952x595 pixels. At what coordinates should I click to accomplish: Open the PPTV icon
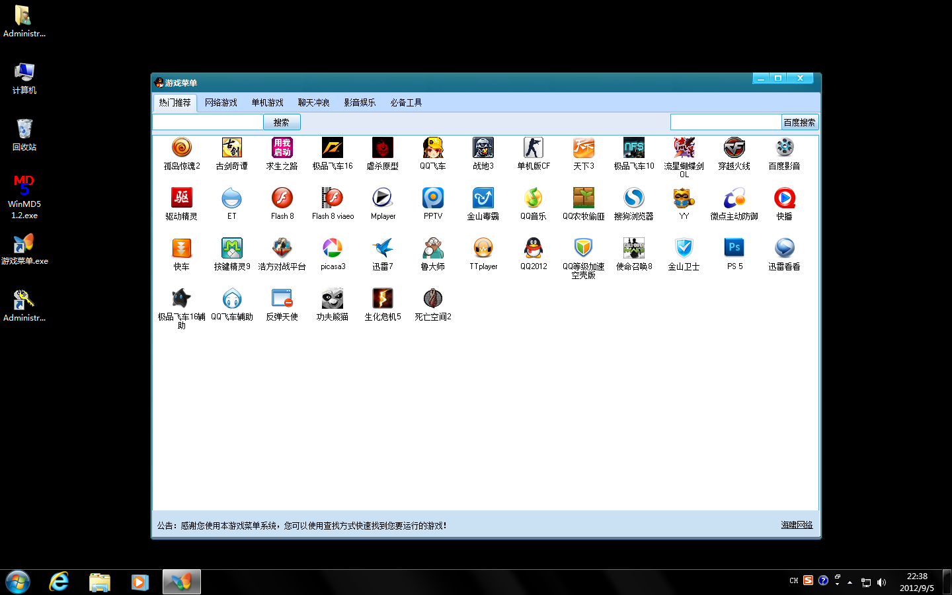pyautogui.click(x=433, y=198)
